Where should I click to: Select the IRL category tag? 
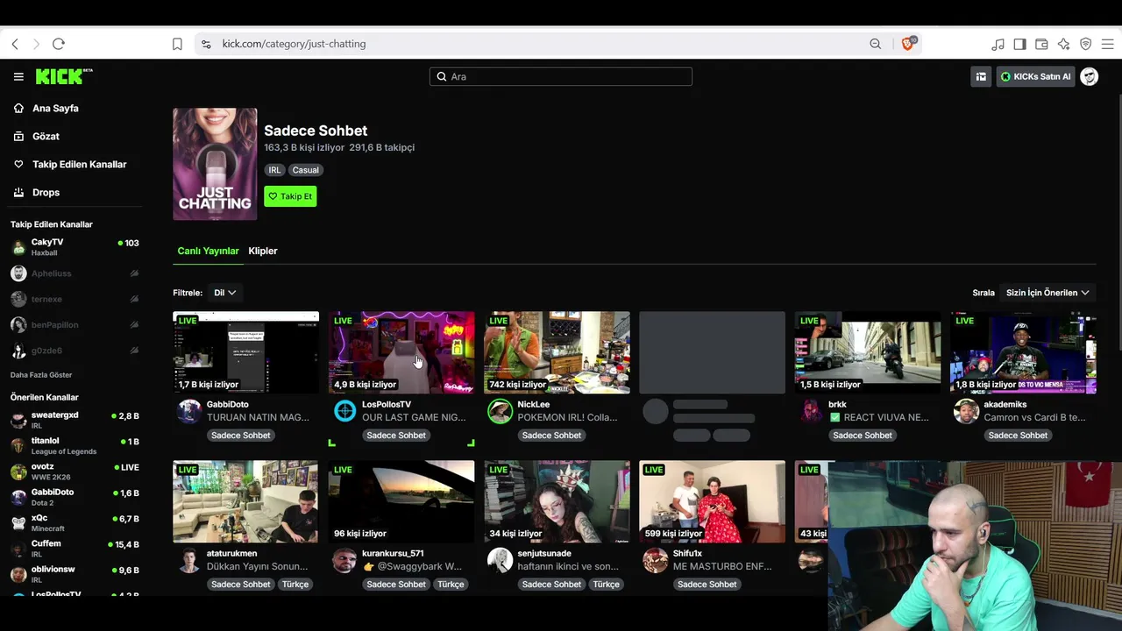coord(274,170)
